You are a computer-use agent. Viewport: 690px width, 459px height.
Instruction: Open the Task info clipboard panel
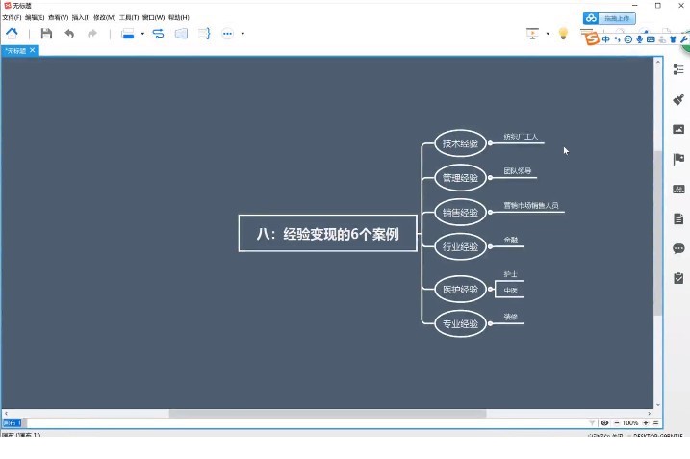[x=678, y=278]
